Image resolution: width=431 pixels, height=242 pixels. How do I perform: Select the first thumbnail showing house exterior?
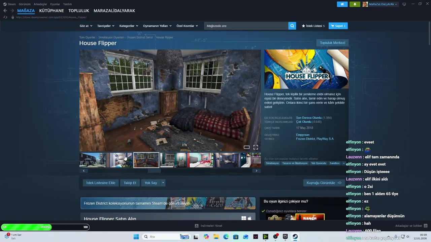(93, 160)
